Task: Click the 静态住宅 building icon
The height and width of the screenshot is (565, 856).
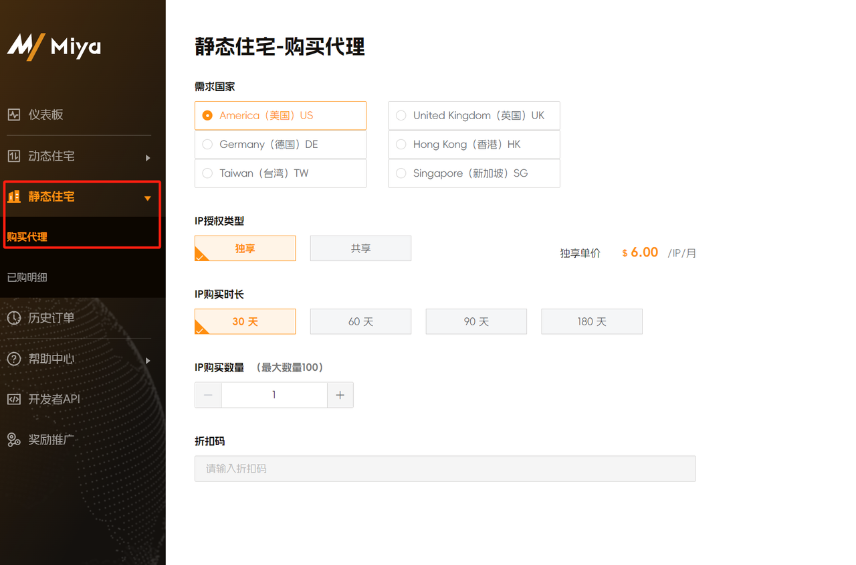Action: pyautogui.click(x=14, y=197)
